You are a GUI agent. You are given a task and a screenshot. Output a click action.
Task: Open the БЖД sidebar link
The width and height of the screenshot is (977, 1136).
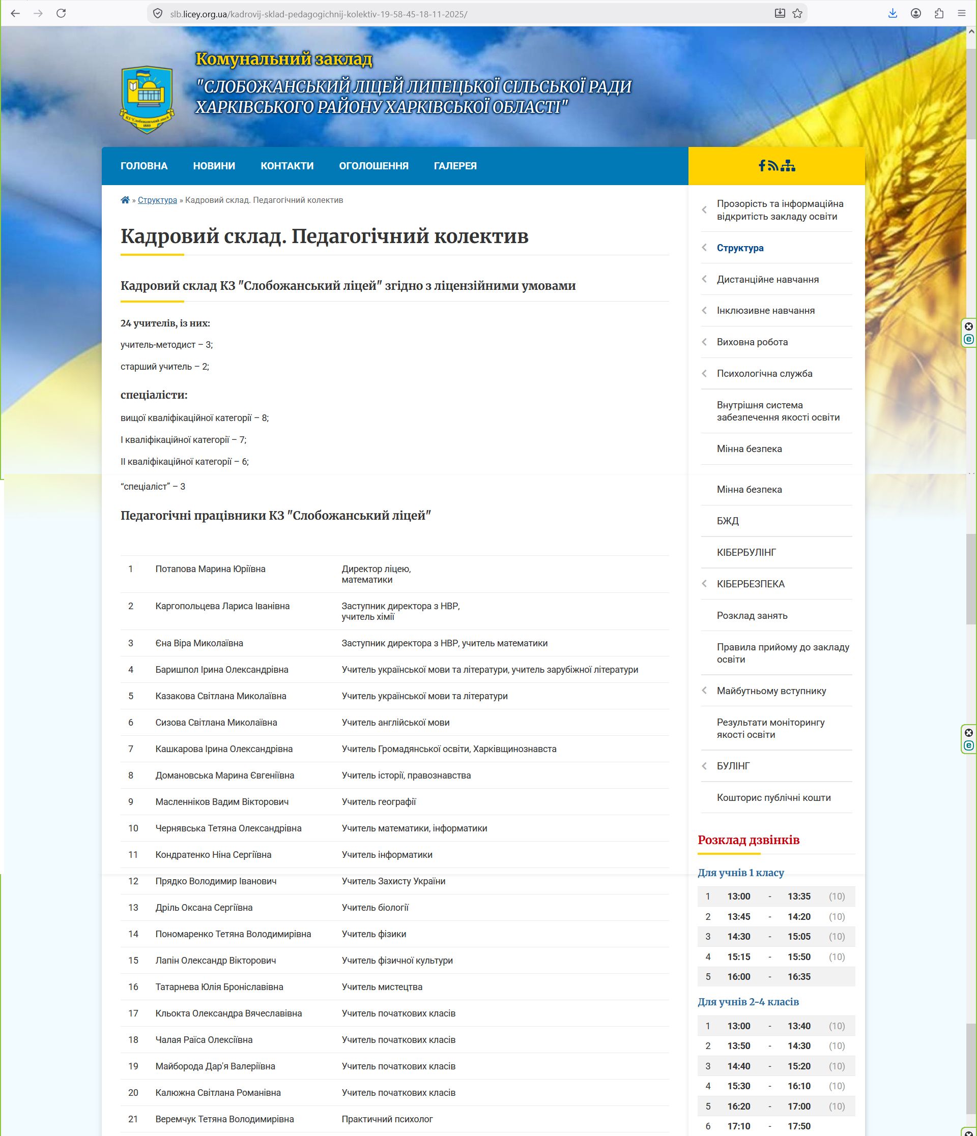tap(728, 521)
